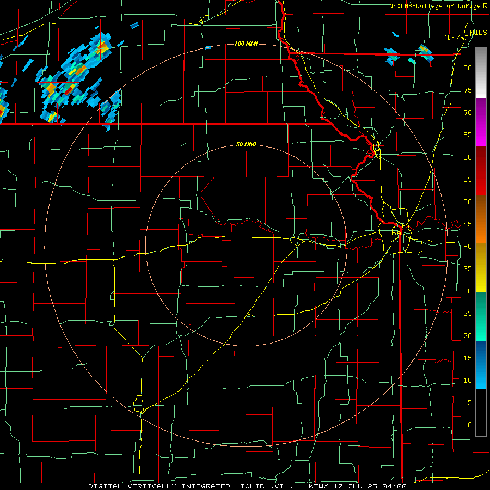490x490 pixels.
Task: Select the green segment of the color bar
Action: tap(481, 316)
